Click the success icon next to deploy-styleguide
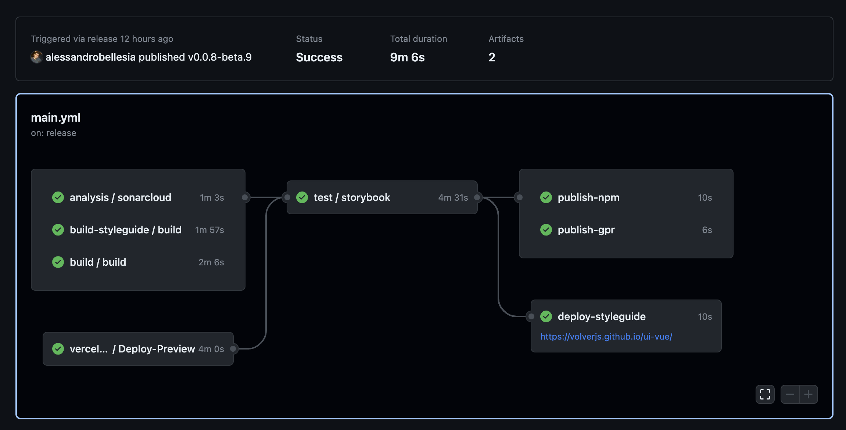The image size is (846, 430). pos(546,316)
